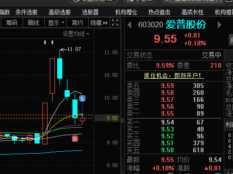233x174 pixels.
Task: Click the first up-down arrow marker above chart
Action: click(45, 42)
